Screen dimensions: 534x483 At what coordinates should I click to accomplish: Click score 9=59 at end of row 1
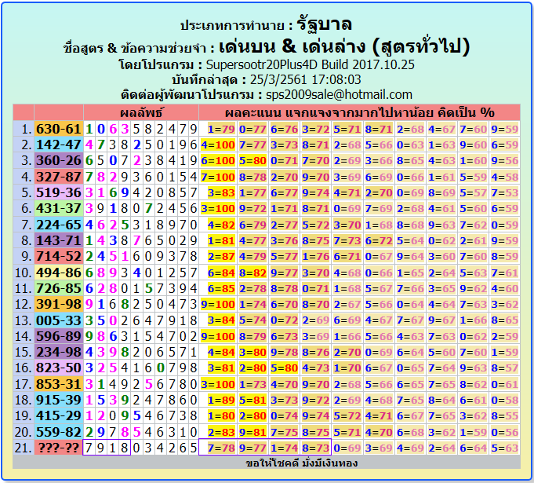tap(505, 129)
